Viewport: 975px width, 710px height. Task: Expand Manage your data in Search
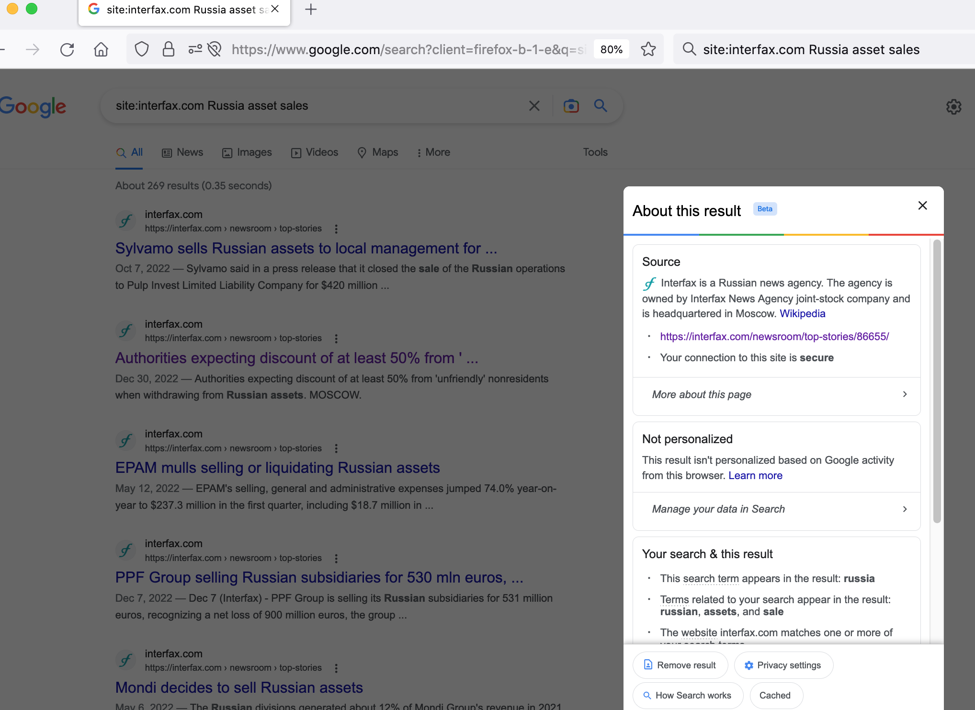pyautogui.click(x=777, y=509)
